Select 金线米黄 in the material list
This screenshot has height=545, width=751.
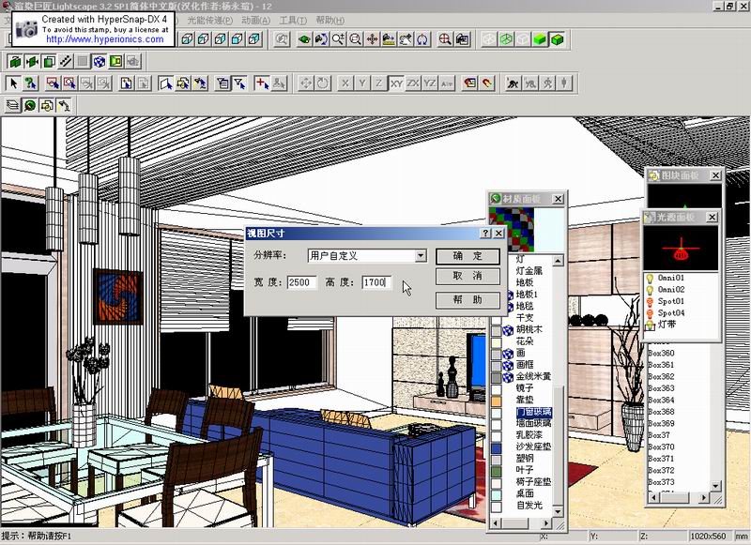click(x=533, y=376)
